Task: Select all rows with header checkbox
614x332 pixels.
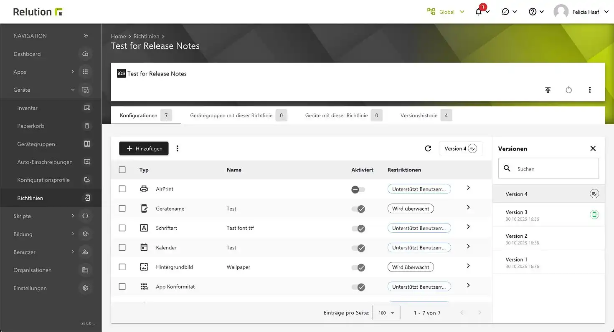Action: (122, 170)
